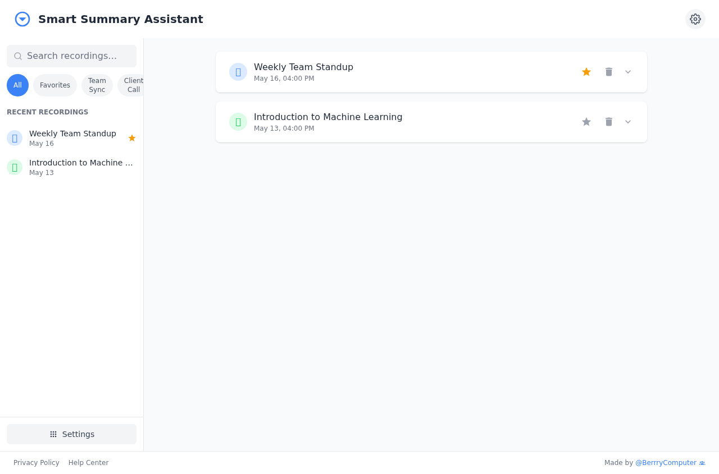Filter recordings by Team Sync

(x=97, y=85)
